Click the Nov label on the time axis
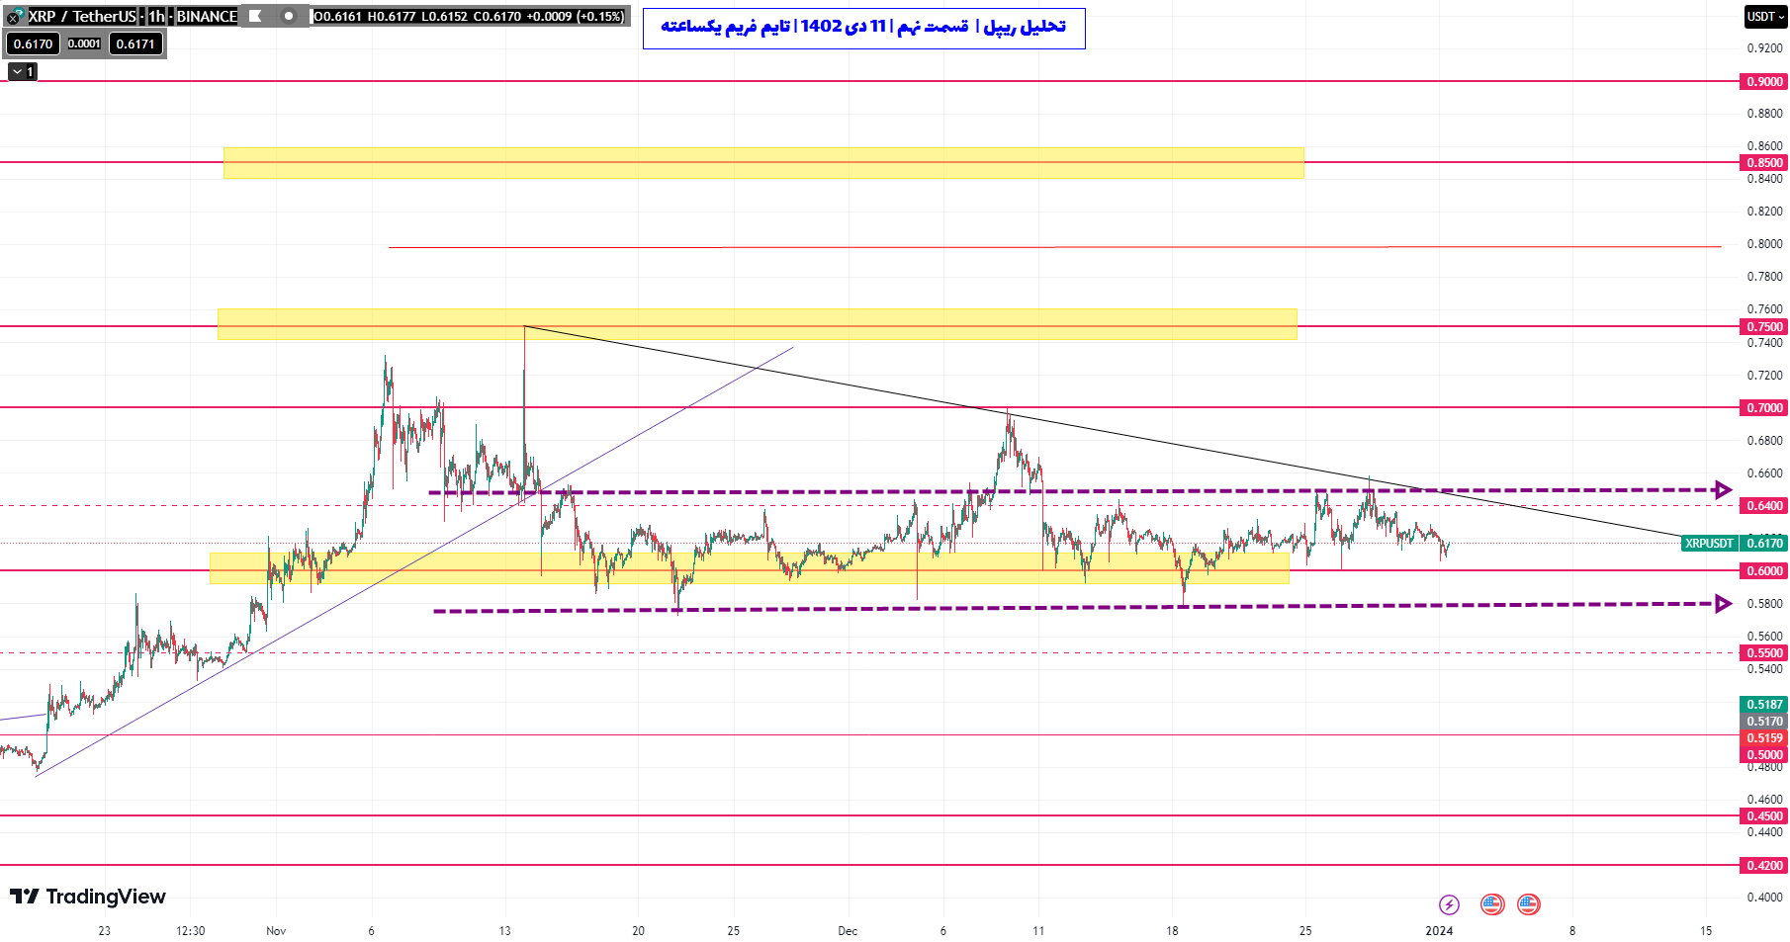 click(276, 931)
